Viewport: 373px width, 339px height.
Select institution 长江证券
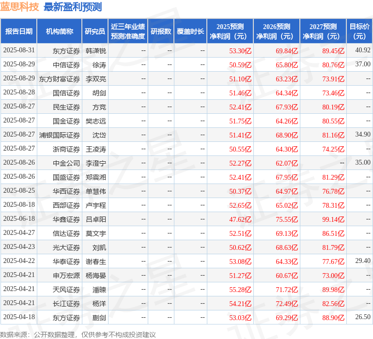pyautogui.click(x=66, y=304)
